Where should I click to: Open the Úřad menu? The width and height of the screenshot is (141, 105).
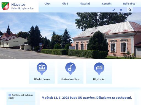[65, 4]
